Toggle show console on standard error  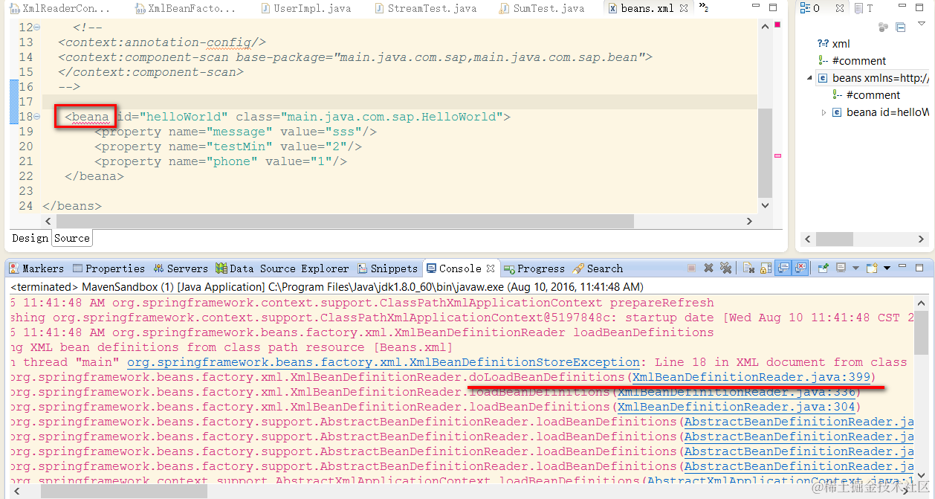800,268
